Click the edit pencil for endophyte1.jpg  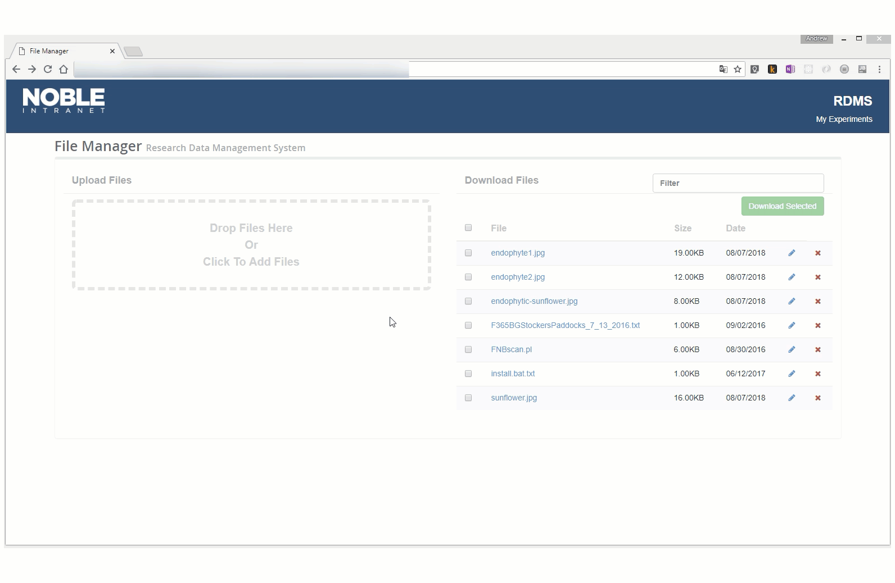point(792,253)
